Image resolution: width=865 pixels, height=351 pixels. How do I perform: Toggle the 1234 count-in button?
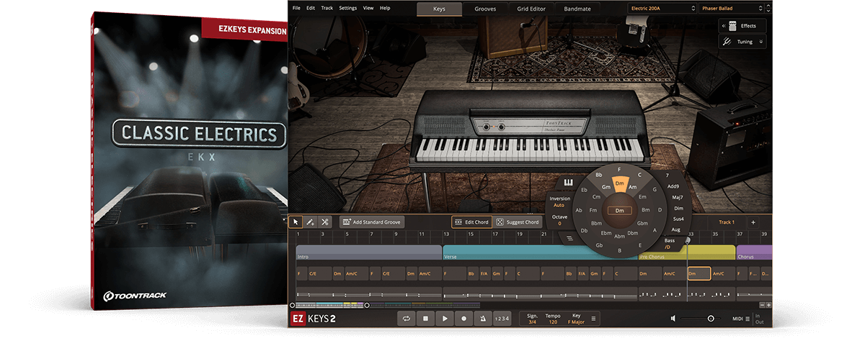coord(502,319)
